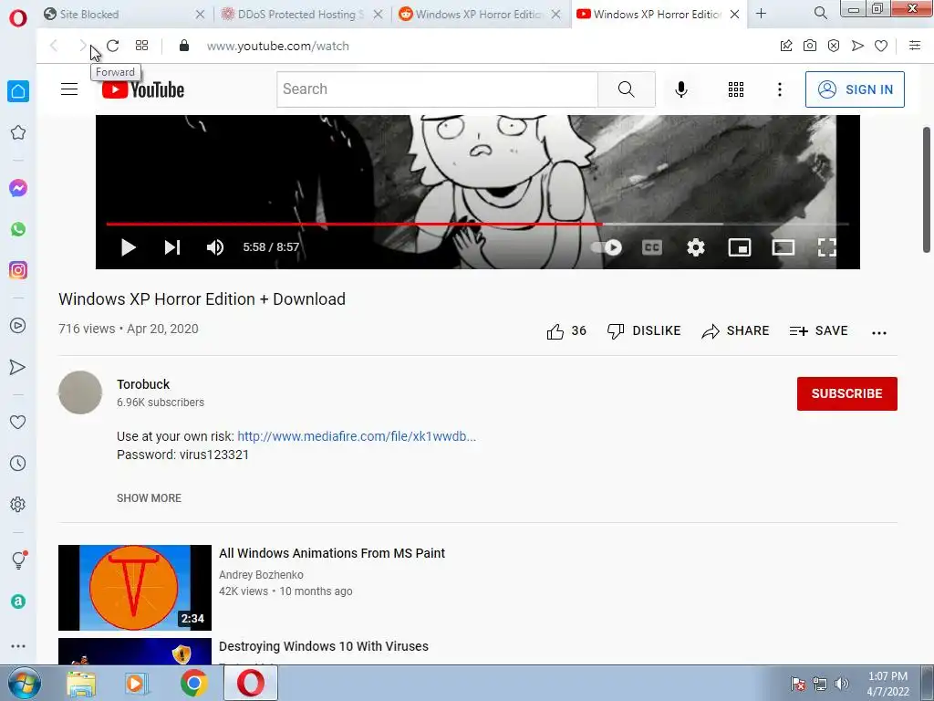Launch Chrome from taskbar
The image size is (934, 701).
point(193,683)
